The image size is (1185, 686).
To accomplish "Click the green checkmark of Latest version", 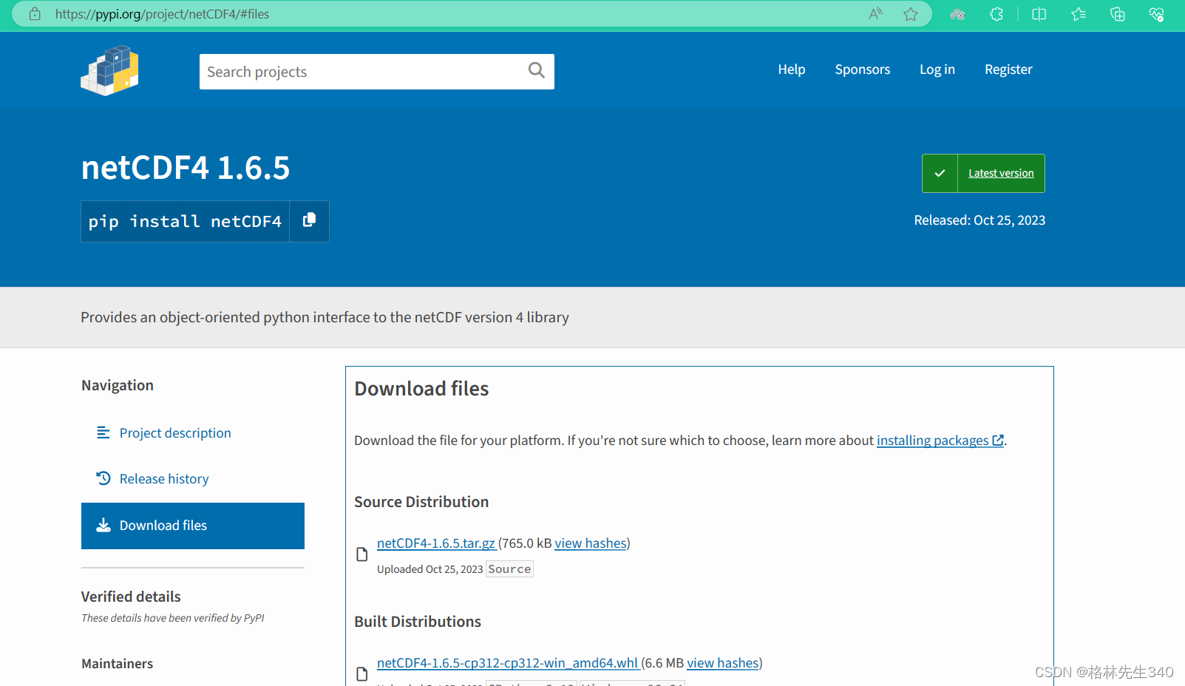I will pyautogui.click(x=940, y=173).
